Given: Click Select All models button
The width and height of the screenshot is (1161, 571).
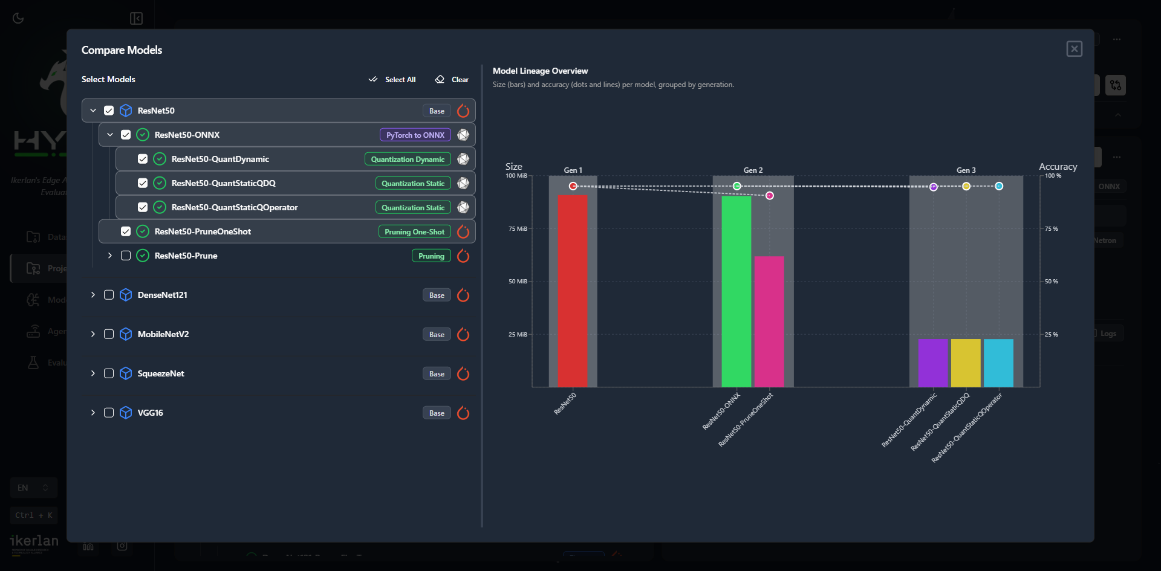Looking at the screenshot, I should click(x=392, y=80).
